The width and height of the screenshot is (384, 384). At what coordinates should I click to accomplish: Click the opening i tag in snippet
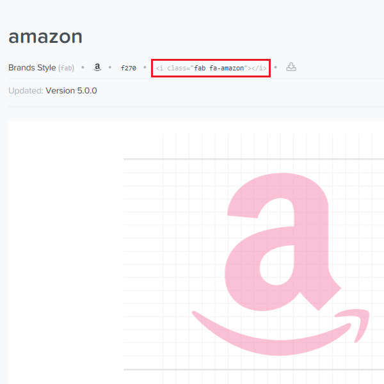tap(159, 68)
